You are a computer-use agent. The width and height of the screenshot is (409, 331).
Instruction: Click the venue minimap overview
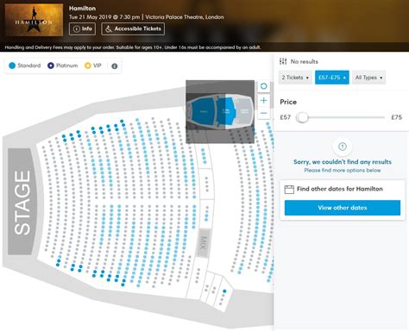click(x=220, y=111)
